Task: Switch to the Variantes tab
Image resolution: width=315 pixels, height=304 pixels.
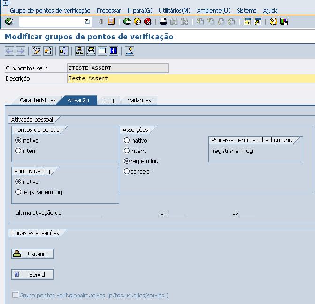Action: point(139,100)
